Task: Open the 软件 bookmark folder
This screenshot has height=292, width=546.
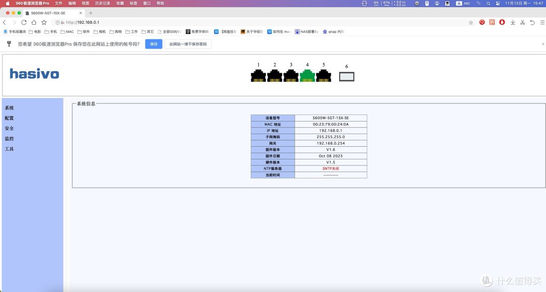Action: point(83,32)
